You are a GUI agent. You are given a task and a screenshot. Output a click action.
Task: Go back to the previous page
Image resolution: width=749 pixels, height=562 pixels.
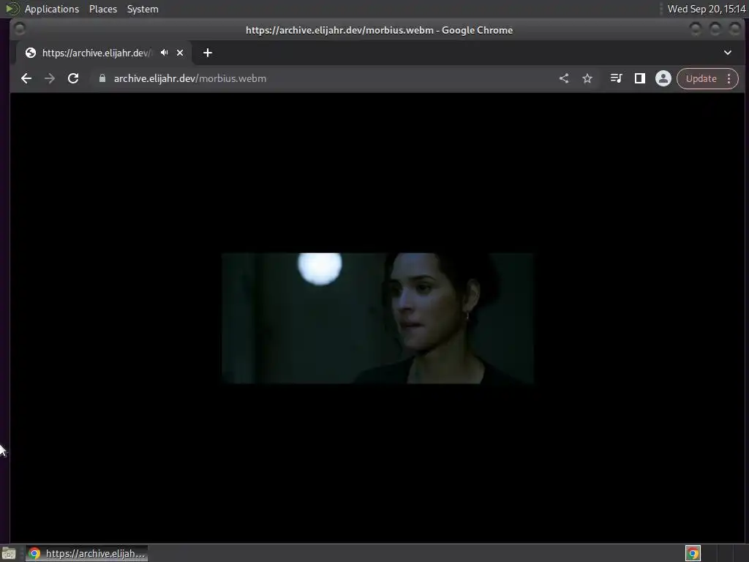[x=26, y=78]
